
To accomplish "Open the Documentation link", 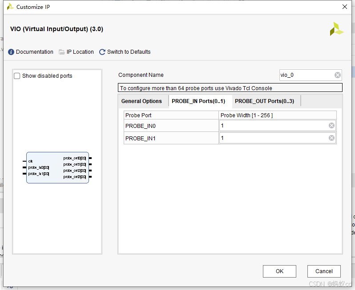I will pyautogui.click(x=35, y=52).
